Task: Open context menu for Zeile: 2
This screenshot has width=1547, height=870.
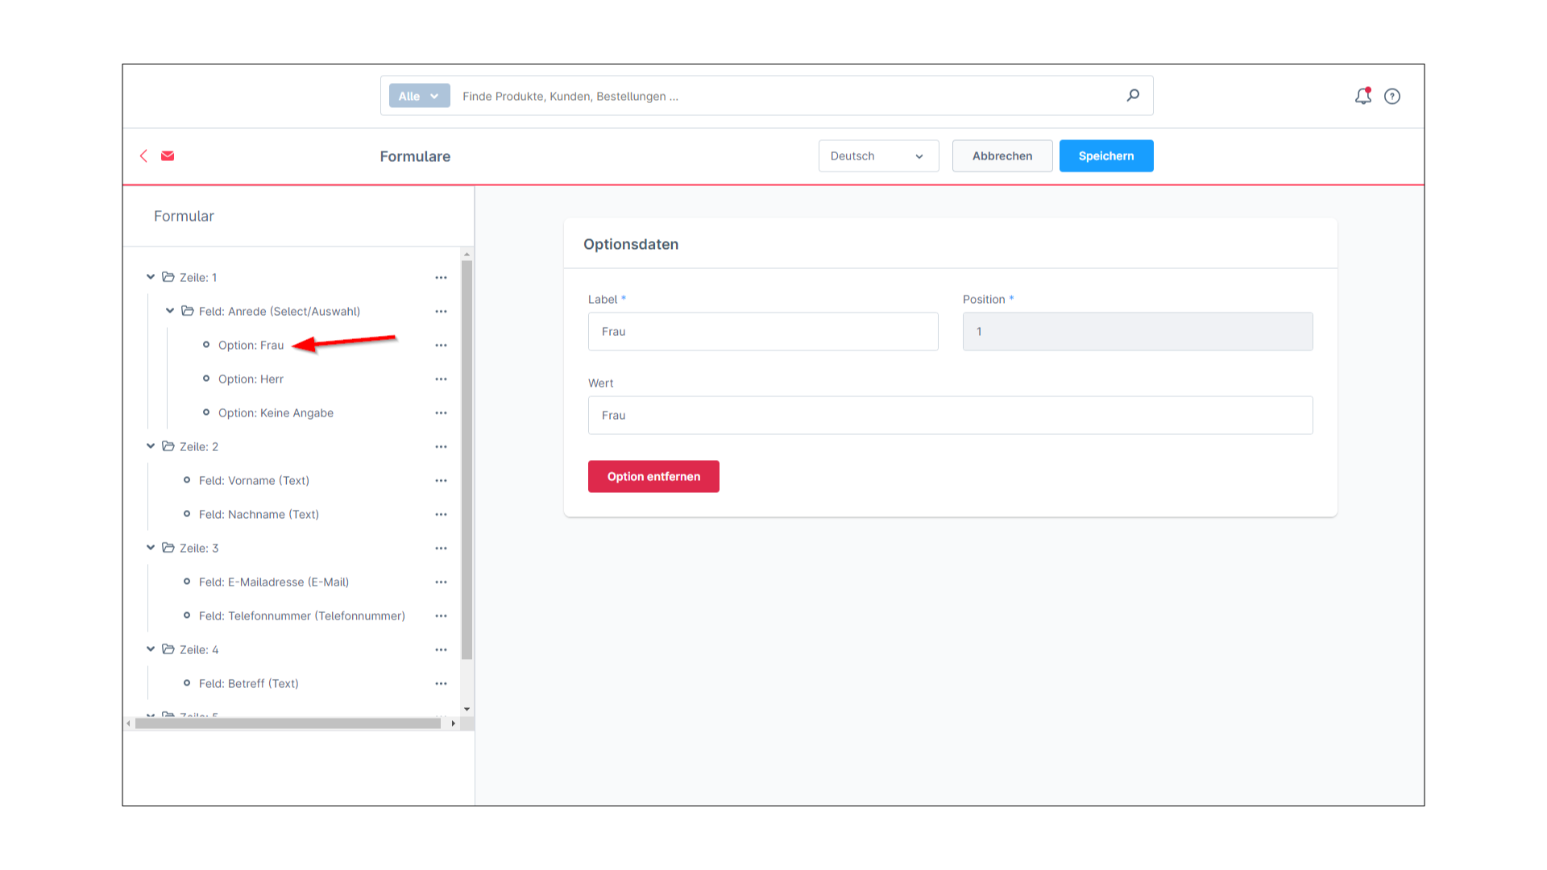Action: (x=441, y=447)
